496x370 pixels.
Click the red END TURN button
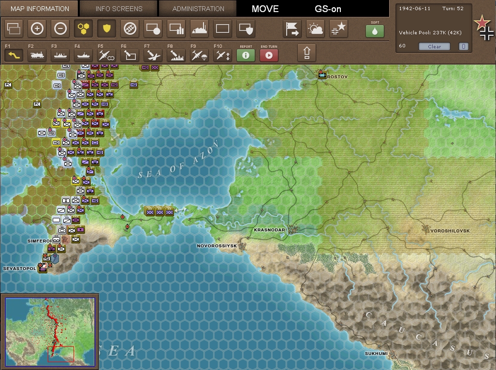point(269,55)
